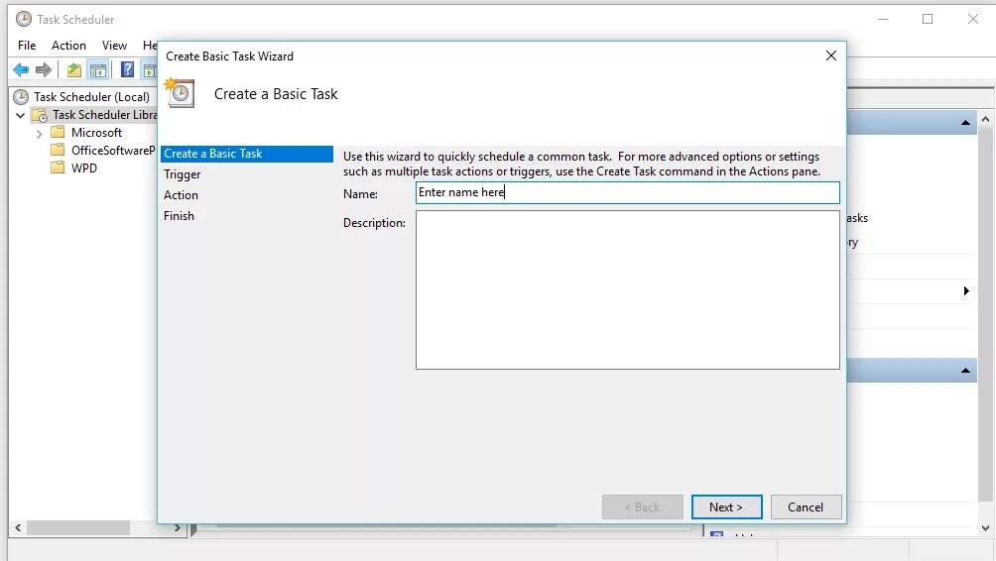Click the OfficeSoftwareP folder icon
The image size is (996, 561).
[x=58, y=150]
